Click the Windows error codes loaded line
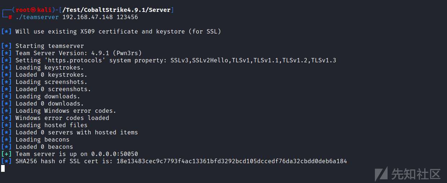 62,118
